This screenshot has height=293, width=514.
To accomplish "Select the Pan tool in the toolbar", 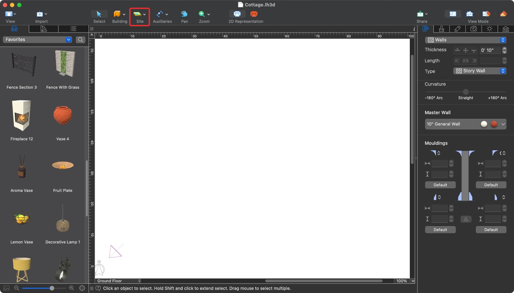I will pos(184,16).
